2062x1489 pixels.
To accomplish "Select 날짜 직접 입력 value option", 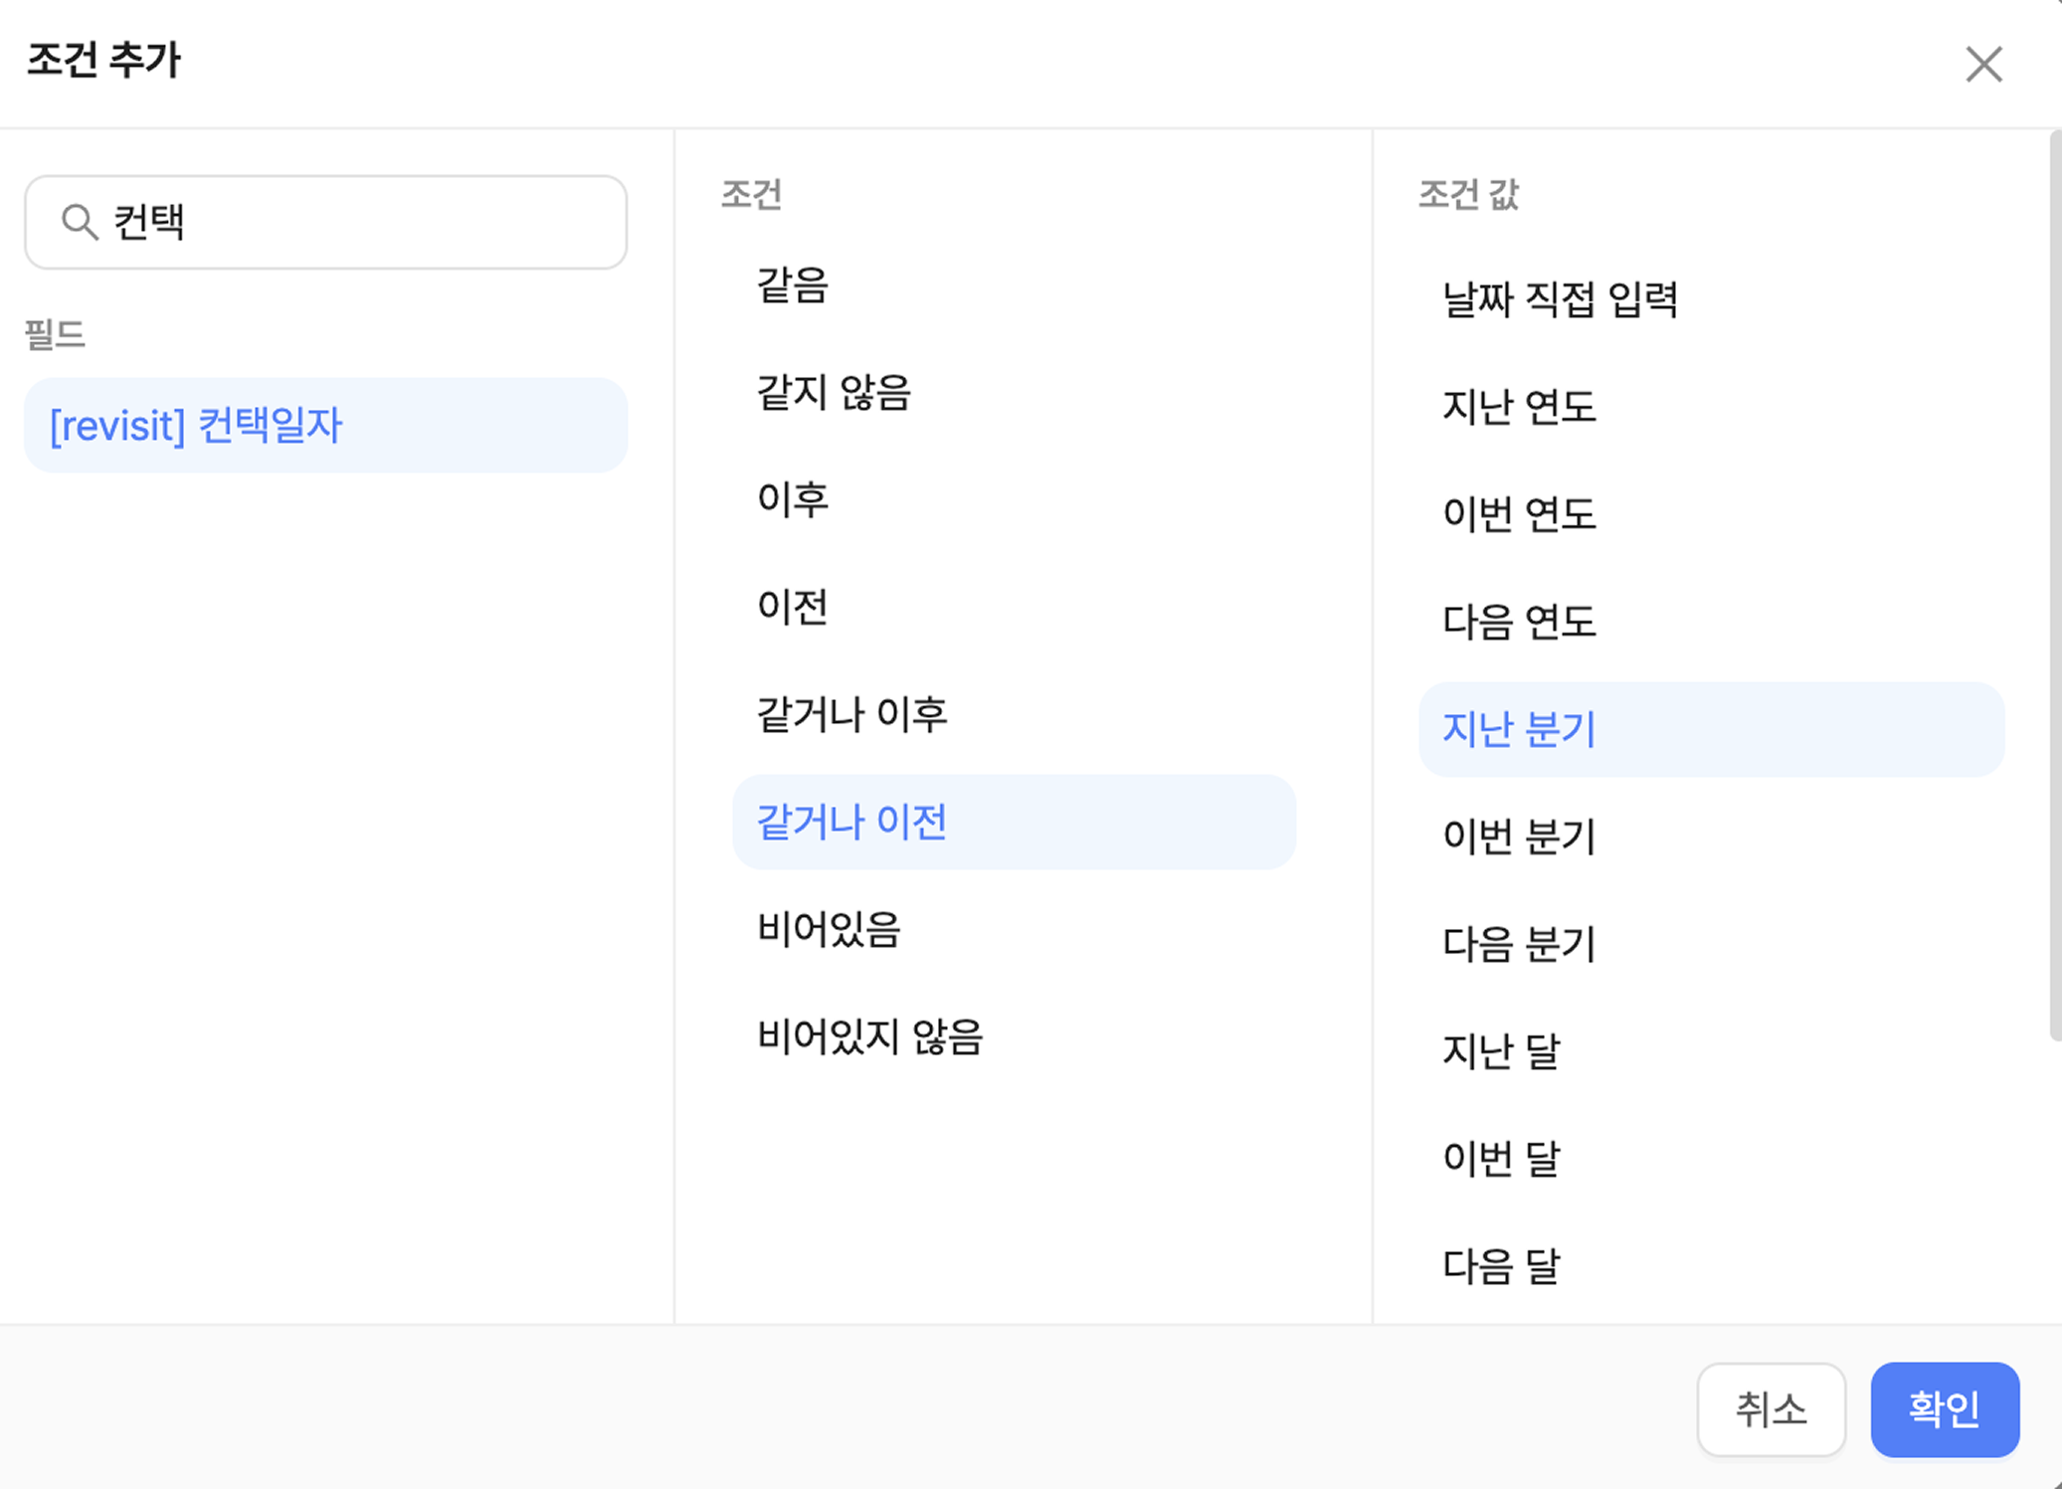I will (1560, 299).
